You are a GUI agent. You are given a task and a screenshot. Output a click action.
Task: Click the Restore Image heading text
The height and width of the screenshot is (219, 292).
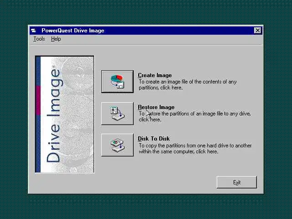click(156, 107)
